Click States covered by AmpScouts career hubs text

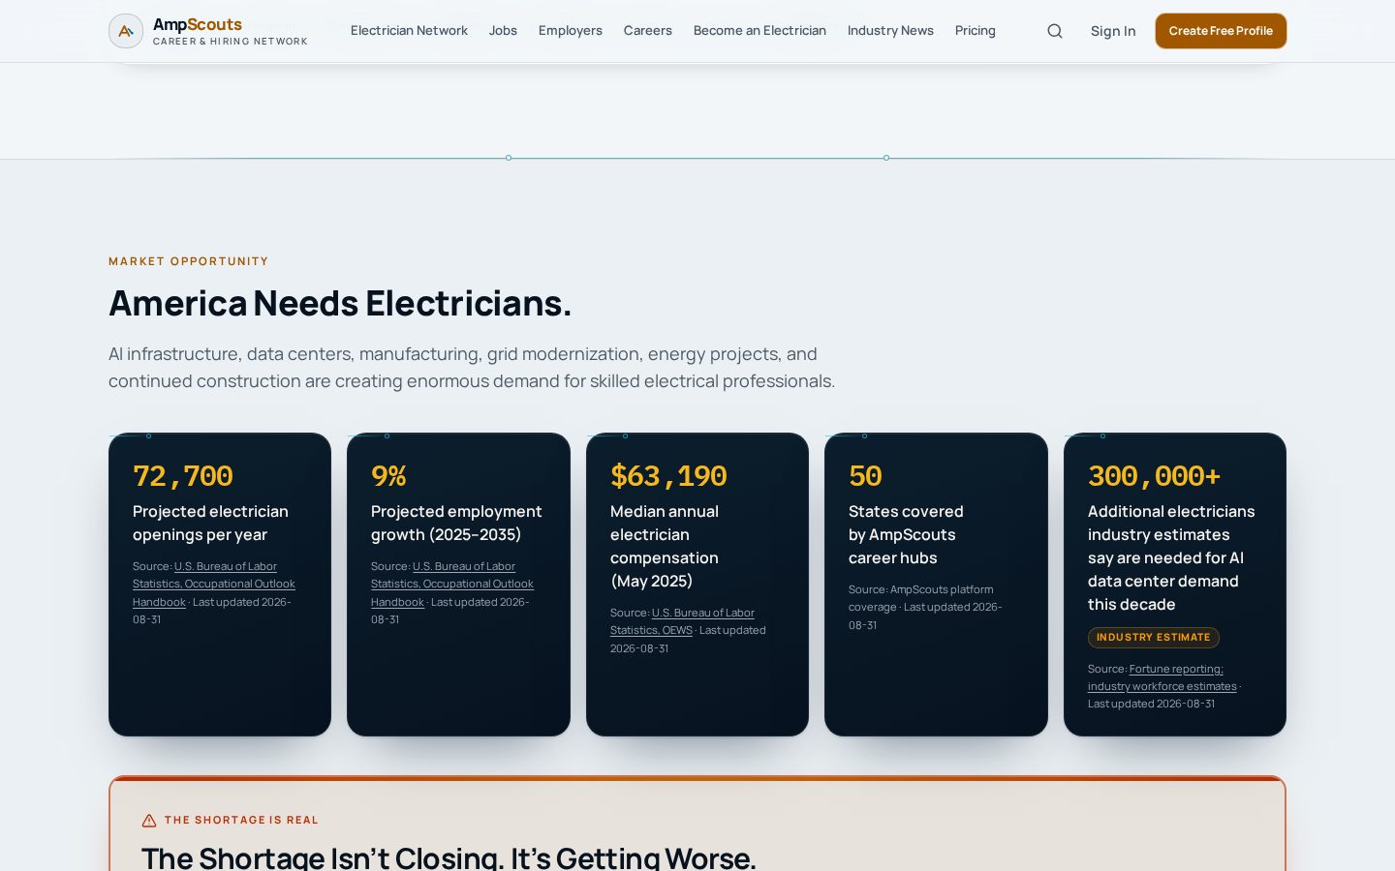click(x=906, y=534)
